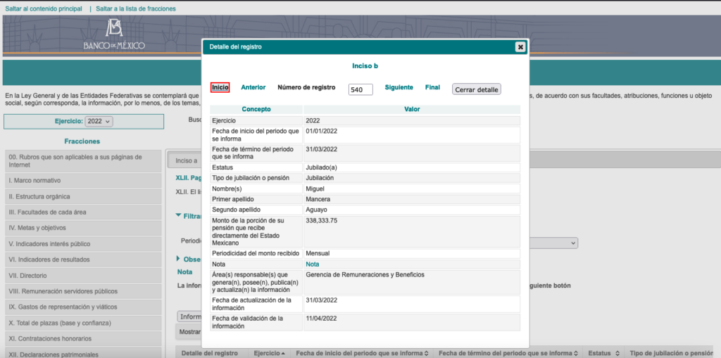The image size is (721, 358).
Task: Open fraction 00 Rubros aplicables a páginas de Internet
Action: click(83, 161)
